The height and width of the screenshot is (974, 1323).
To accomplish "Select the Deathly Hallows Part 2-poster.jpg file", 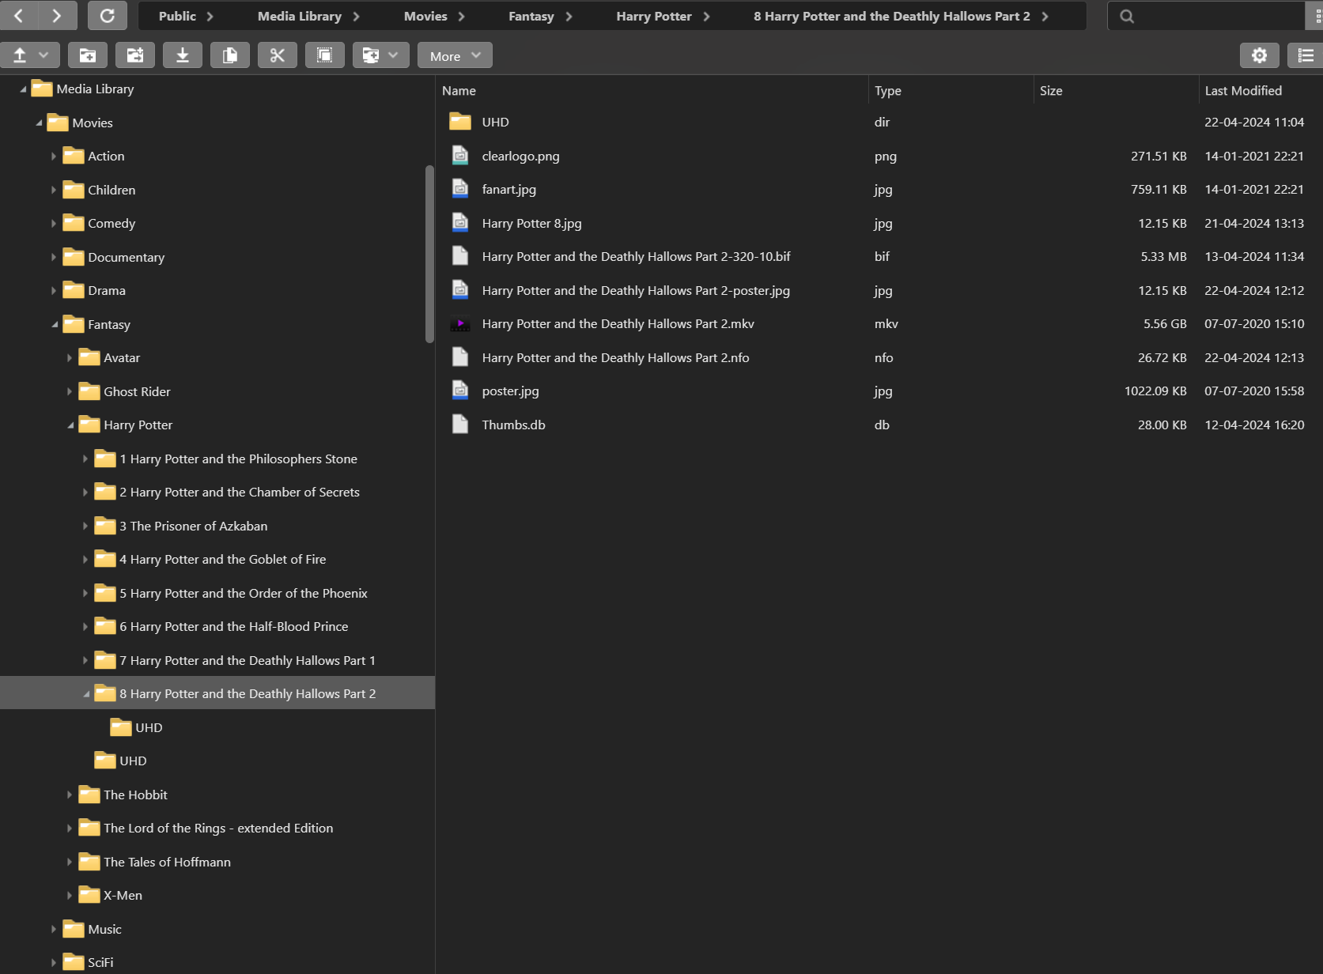I will [636, 290].
